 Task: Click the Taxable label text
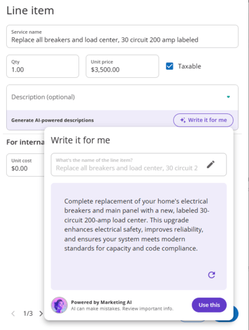(189, 66)
